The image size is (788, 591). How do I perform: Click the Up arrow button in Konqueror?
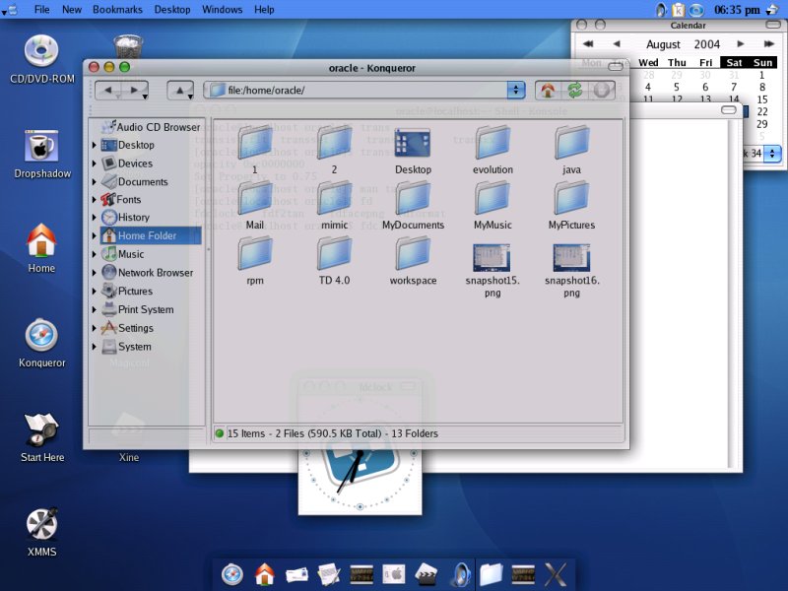[180, 91]
